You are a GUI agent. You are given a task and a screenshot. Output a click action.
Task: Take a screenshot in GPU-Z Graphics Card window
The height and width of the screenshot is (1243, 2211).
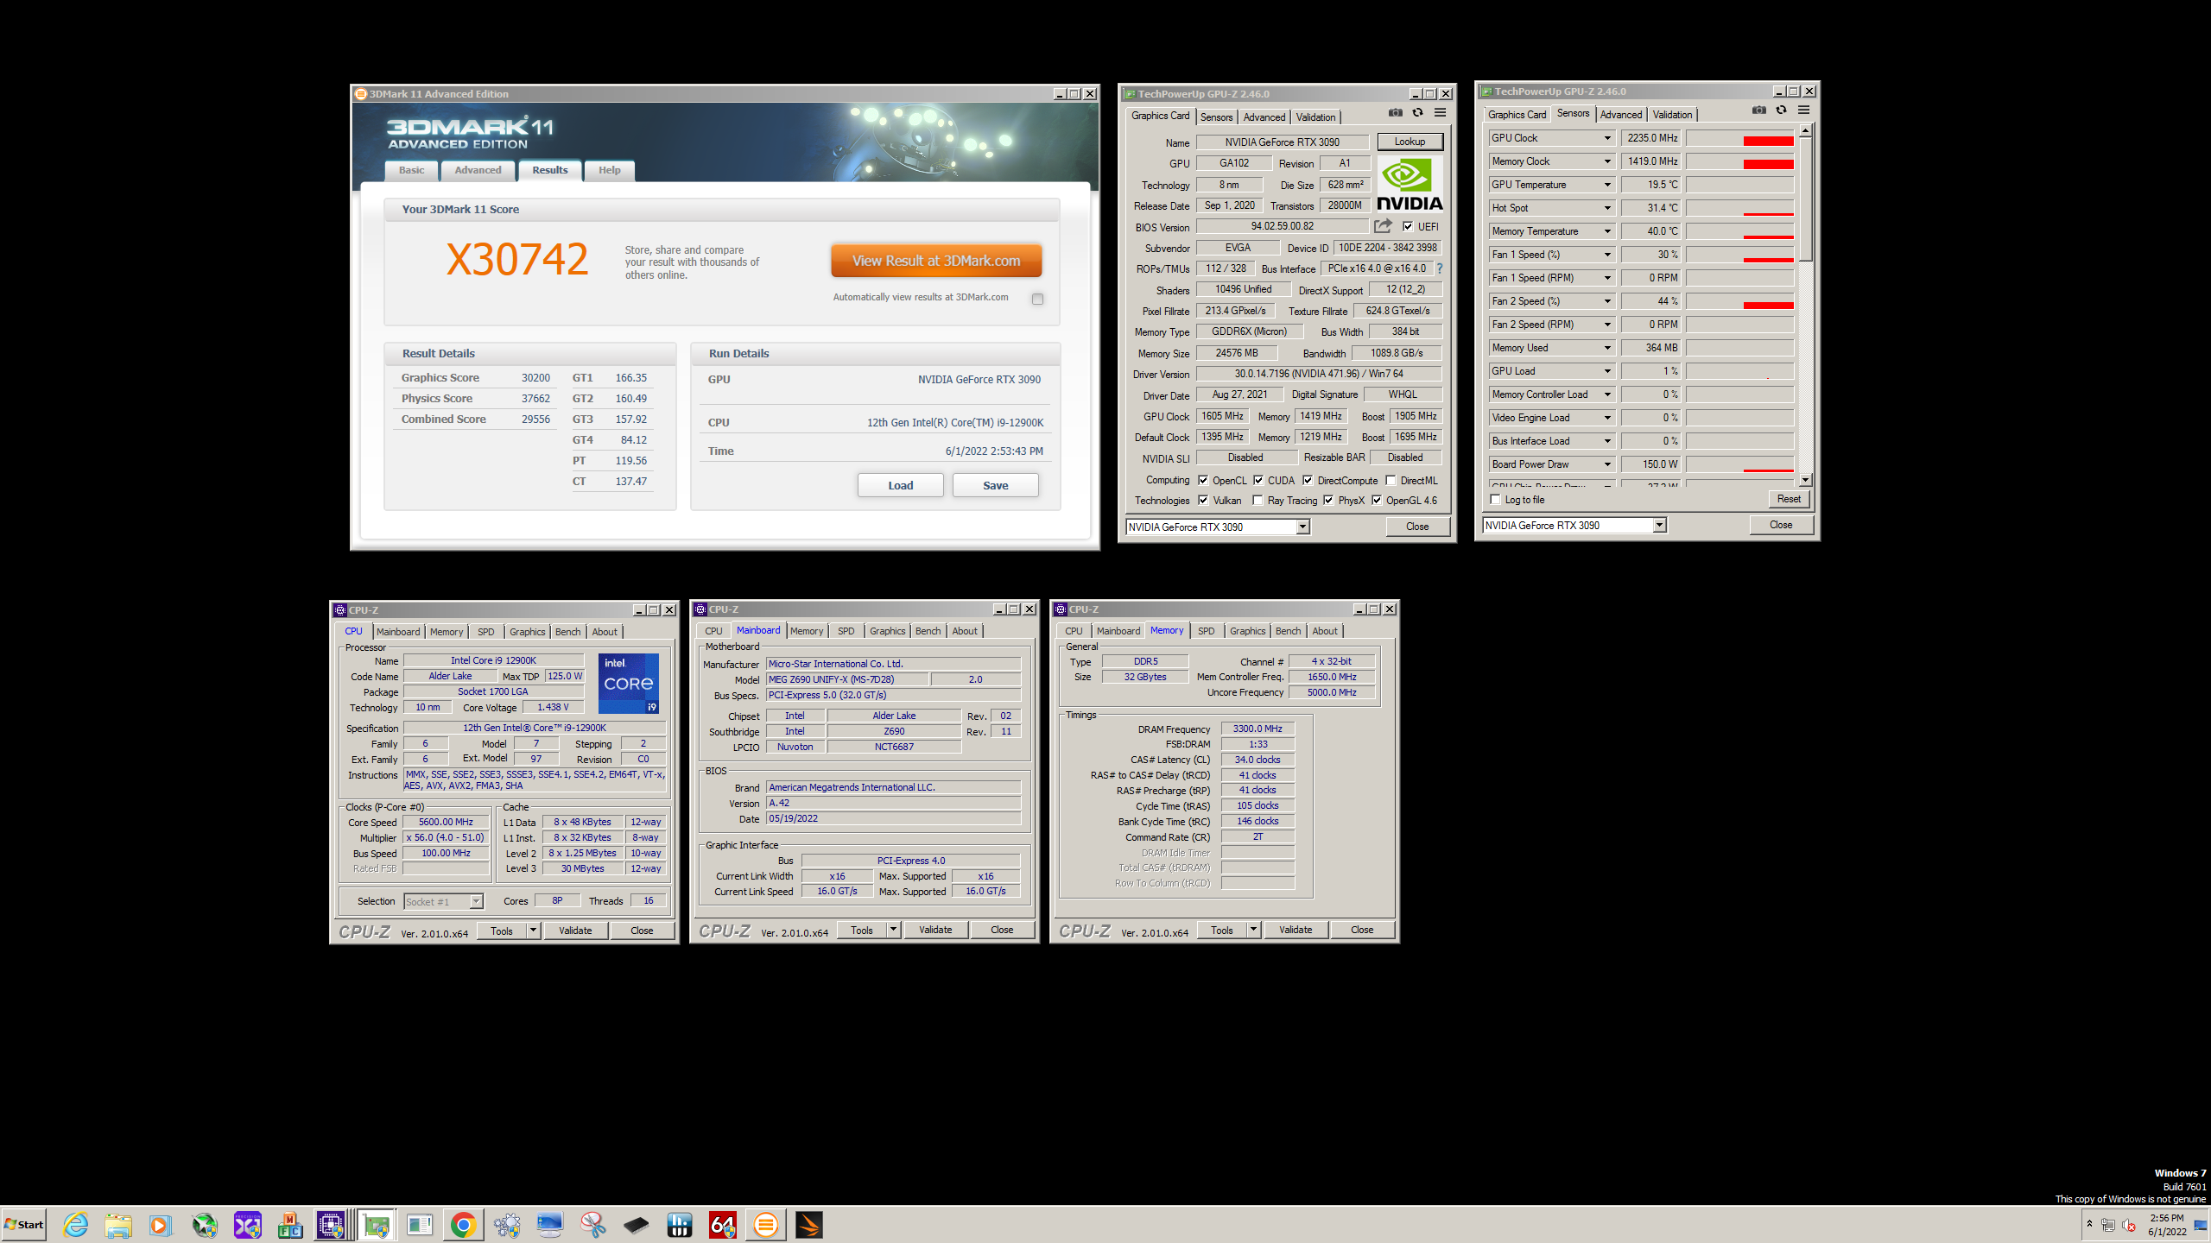tap(1395, 113)
